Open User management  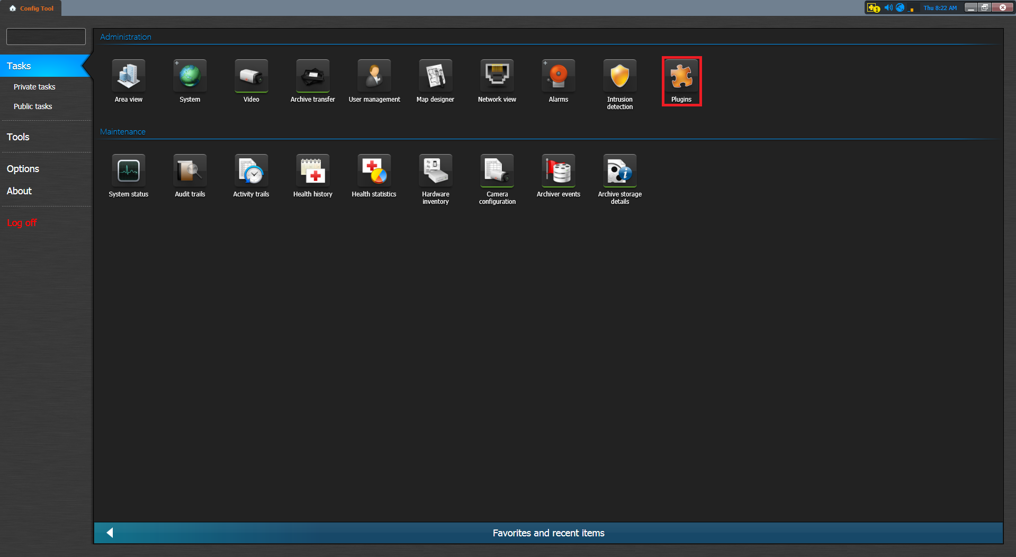coord(374,77)
